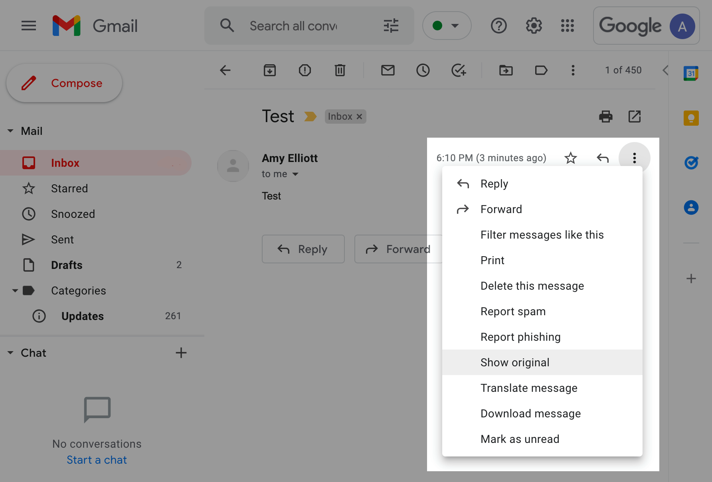The height and width of the screenshot is (482, 712).
Task: Open the Move to folder icon
Action: point(506,70)
